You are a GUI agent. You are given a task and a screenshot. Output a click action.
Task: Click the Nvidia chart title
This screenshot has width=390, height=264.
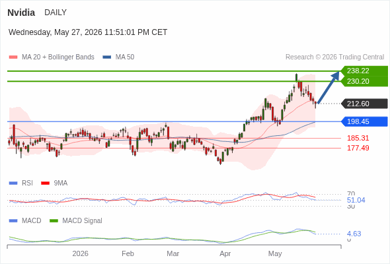[x=21, y=13]
